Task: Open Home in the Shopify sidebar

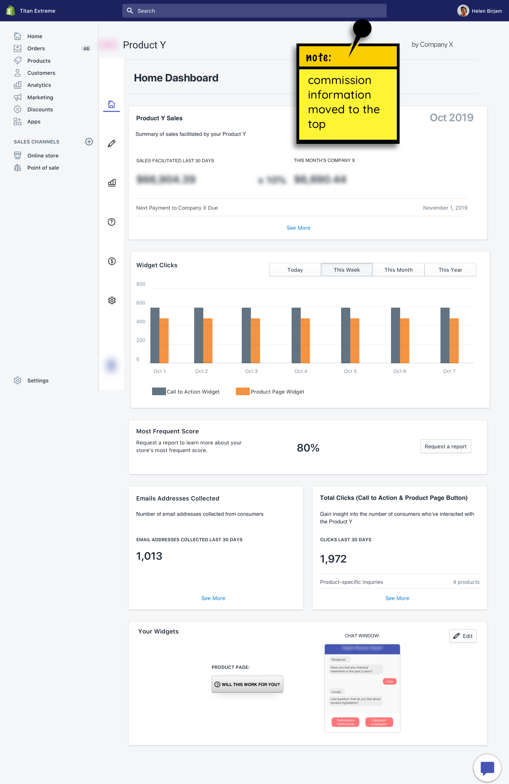Action: [x=34, y=36]
